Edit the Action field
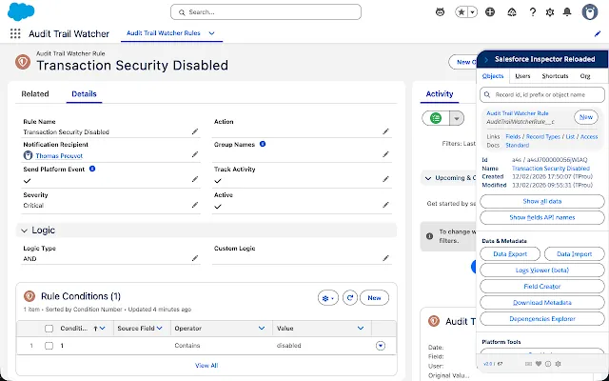 pyautogui.click(x=385, y=131)
